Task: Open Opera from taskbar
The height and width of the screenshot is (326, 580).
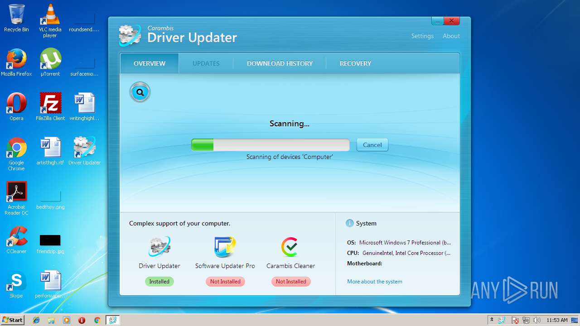Action: coord(82,320)
